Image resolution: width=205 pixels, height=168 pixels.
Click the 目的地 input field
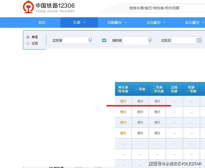138,40
